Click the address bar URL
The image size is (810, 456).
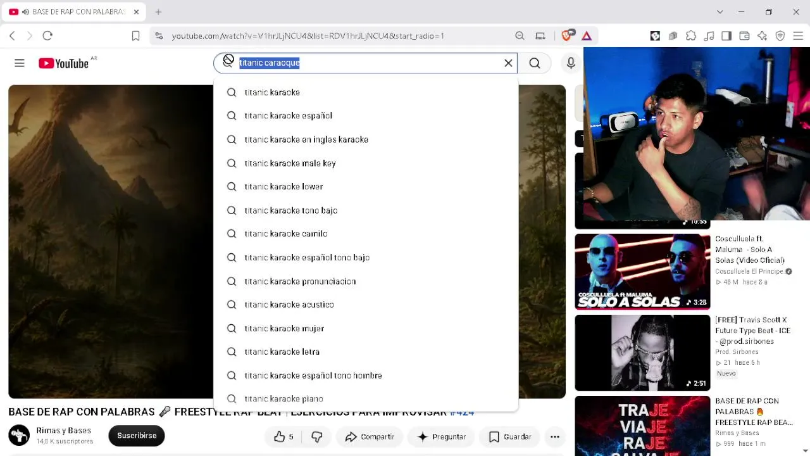click(308, 36)
